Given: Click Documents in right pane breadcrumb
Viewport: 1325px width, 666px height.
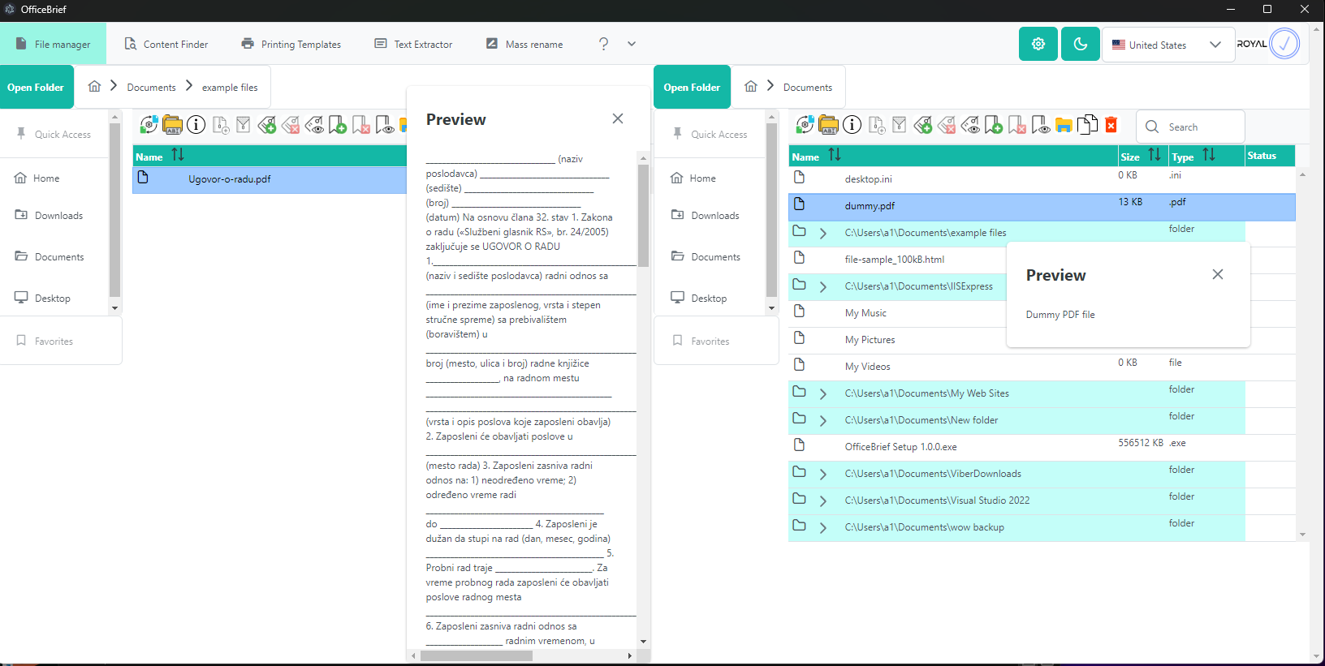Looking at the screenshot, I should (808, 88).
